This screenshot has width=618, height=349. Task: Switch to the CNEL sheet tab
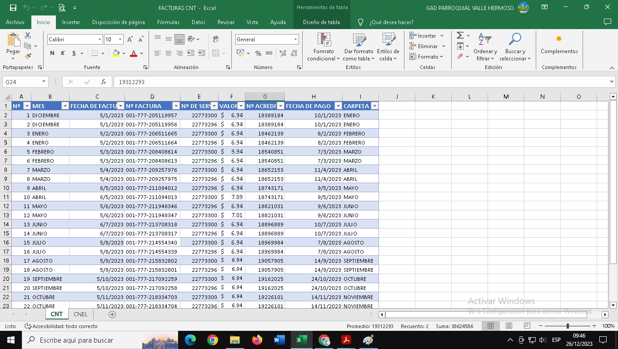(x=80, y=314)
